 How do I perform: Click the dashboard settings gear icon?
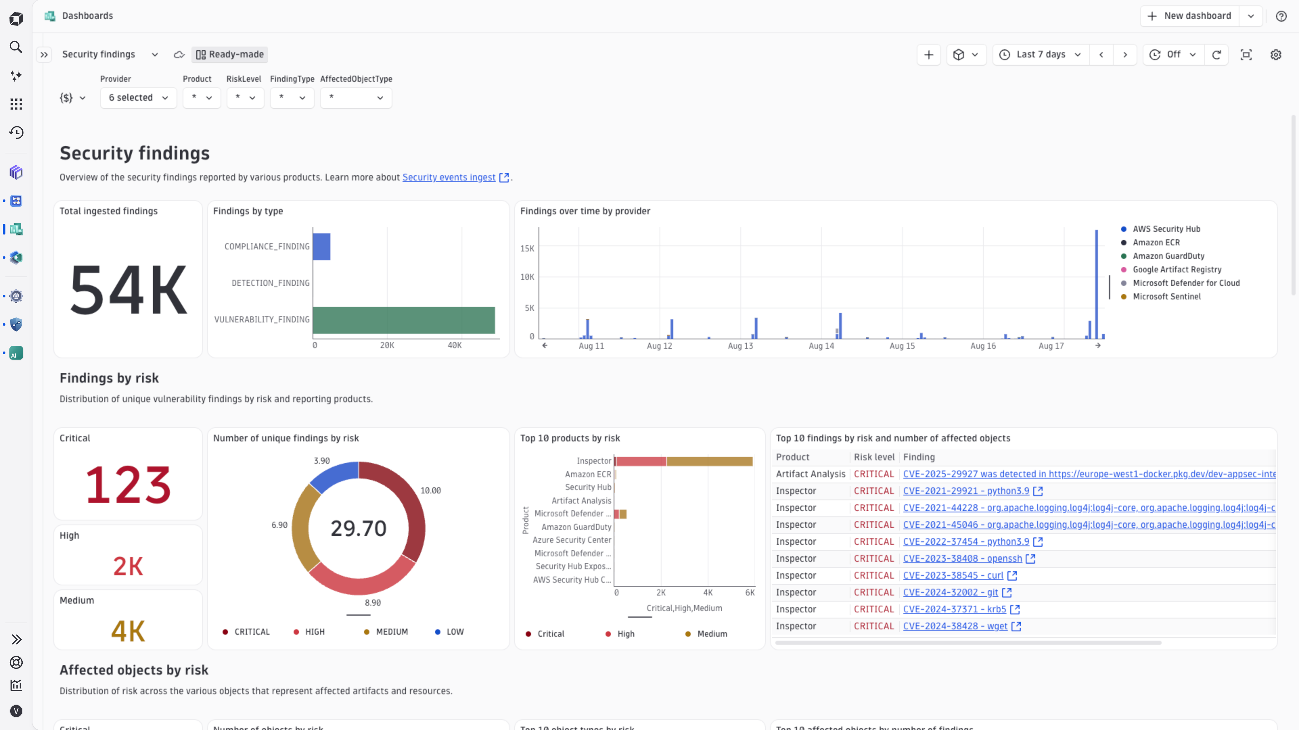pyautogui.click(x=1276, y=54)
